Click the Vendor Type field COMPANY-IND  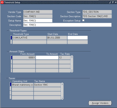pos(38,12)
